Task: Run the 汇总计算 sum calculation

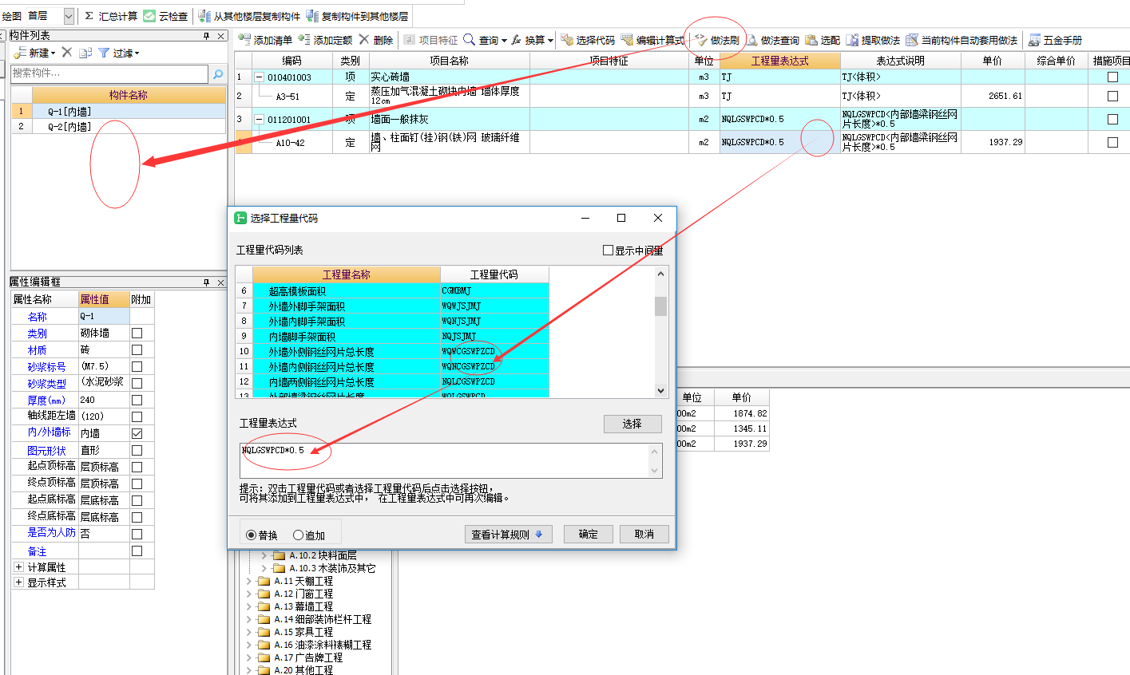Action: (x=110, y=16)
